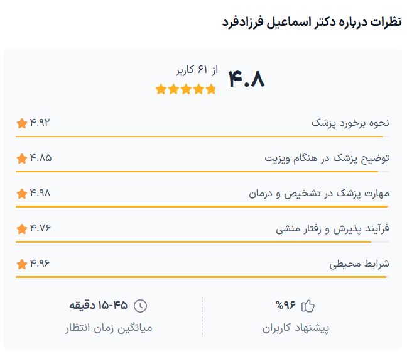Click the star beside the 4.96 score
The image size is (407, 356).
[x=22, y=264]
